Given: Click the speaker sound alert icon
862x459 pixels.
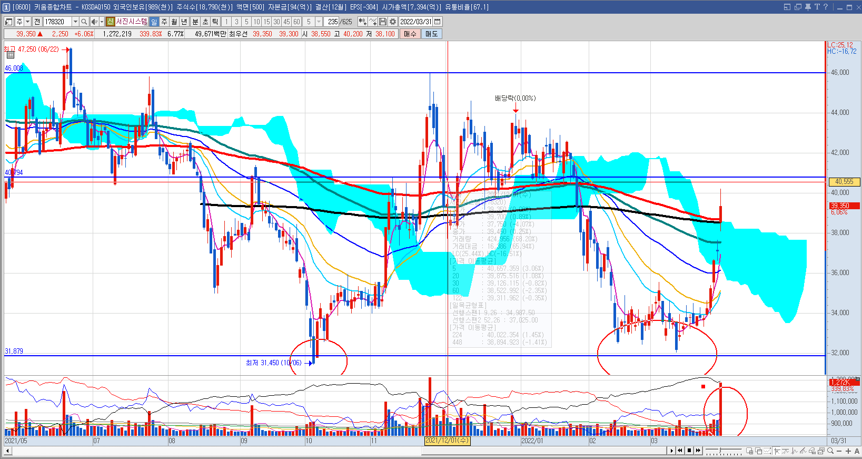Looking at the screenshot, I should pos(94,22).
